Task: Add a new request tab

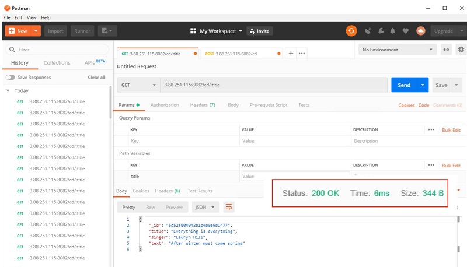Action: [291, 54]
